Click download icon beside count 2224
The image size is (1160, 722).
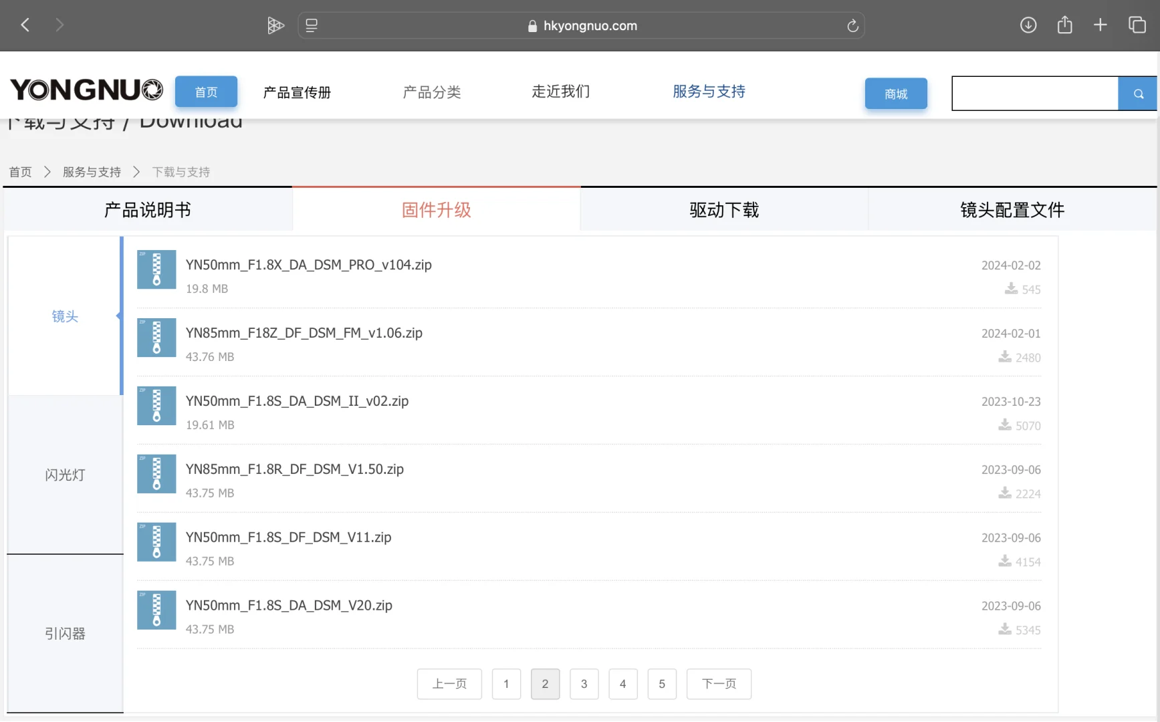1005,493
